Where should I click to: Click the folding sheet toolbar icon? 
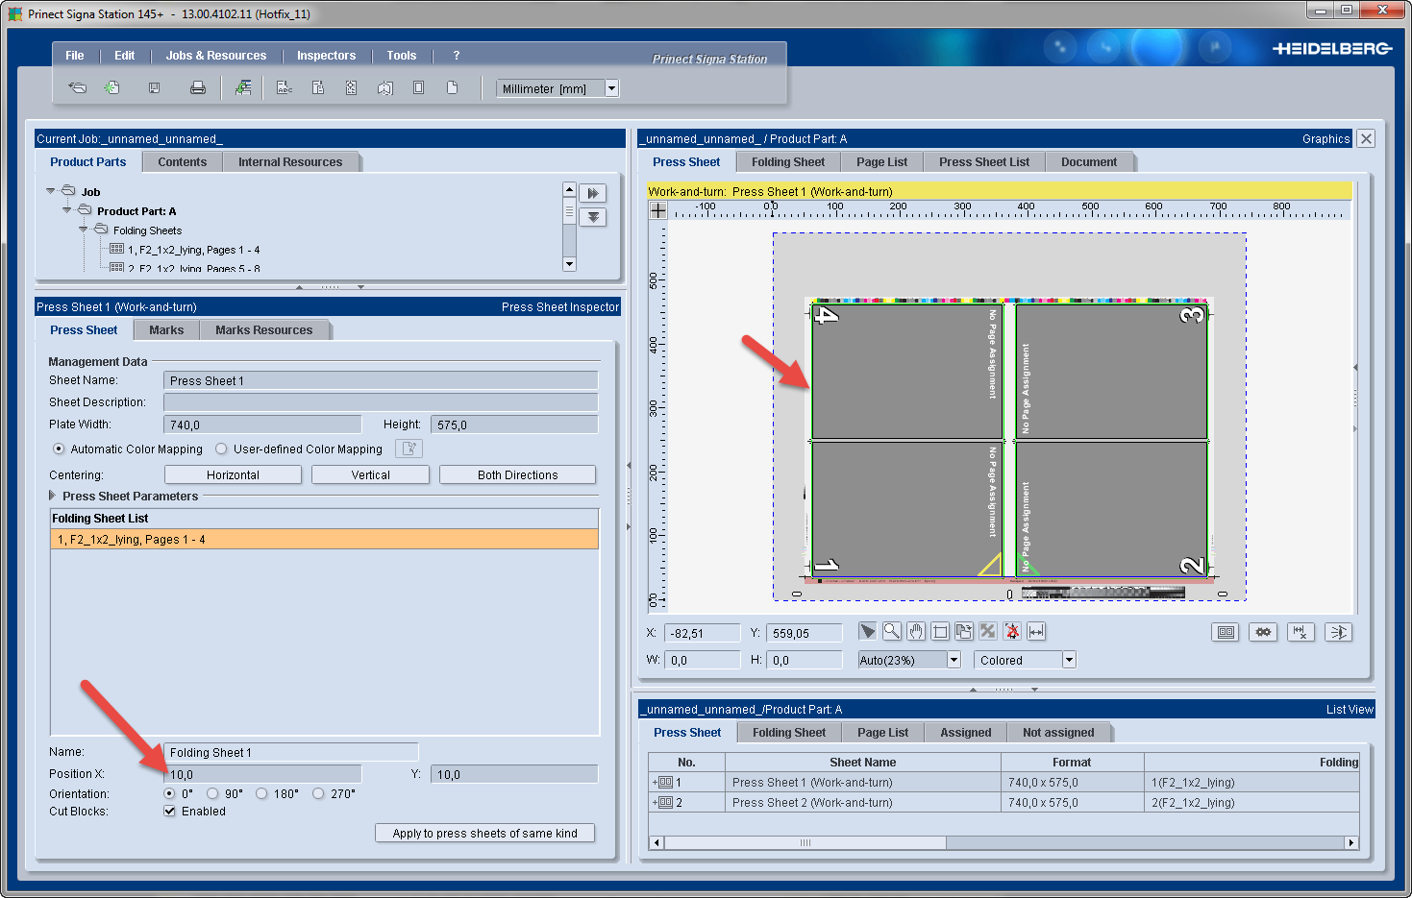[x=385, y=87]
